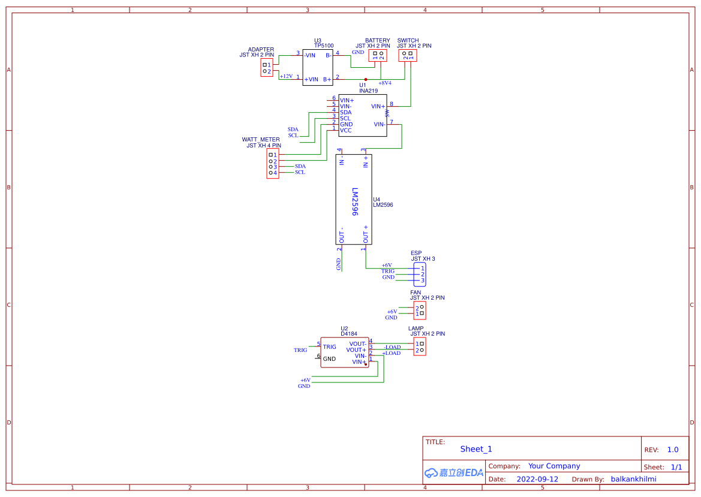The height and width of the screenshot is (497, 701).
Task: Select the revision value 1.0
Action: click(x=672, y=449)
